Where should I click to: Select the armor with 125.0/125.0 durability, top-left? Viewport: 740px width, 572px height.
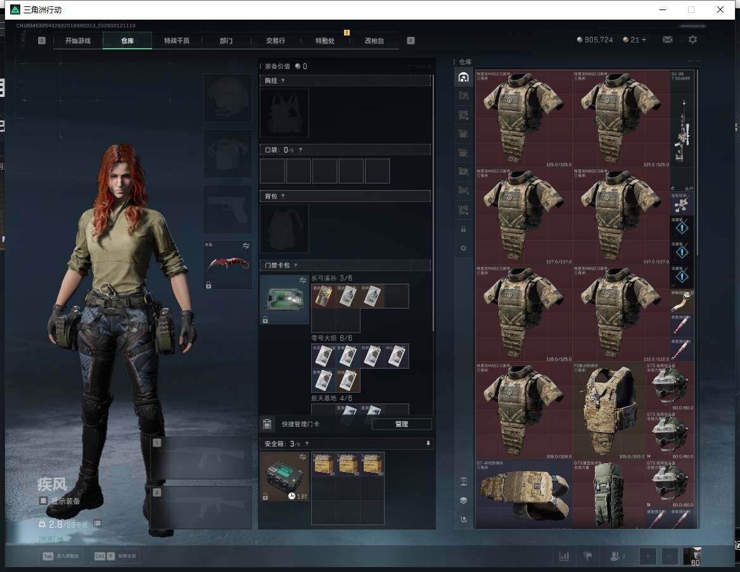(x=524, y=119)
